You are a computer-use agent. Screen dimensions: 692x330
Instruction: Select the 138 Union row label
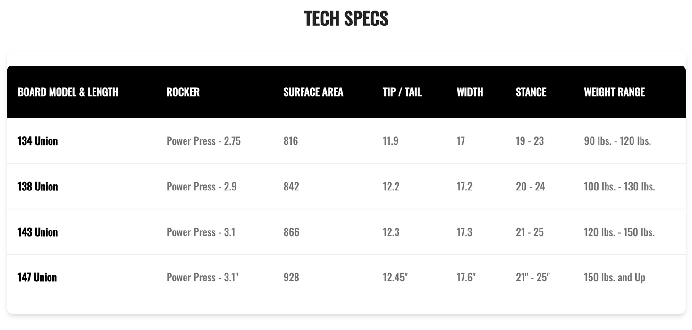point(38,187)
